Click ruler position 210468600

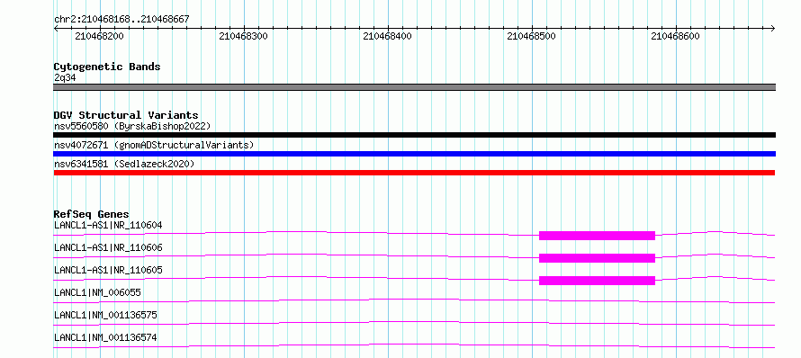675,36
